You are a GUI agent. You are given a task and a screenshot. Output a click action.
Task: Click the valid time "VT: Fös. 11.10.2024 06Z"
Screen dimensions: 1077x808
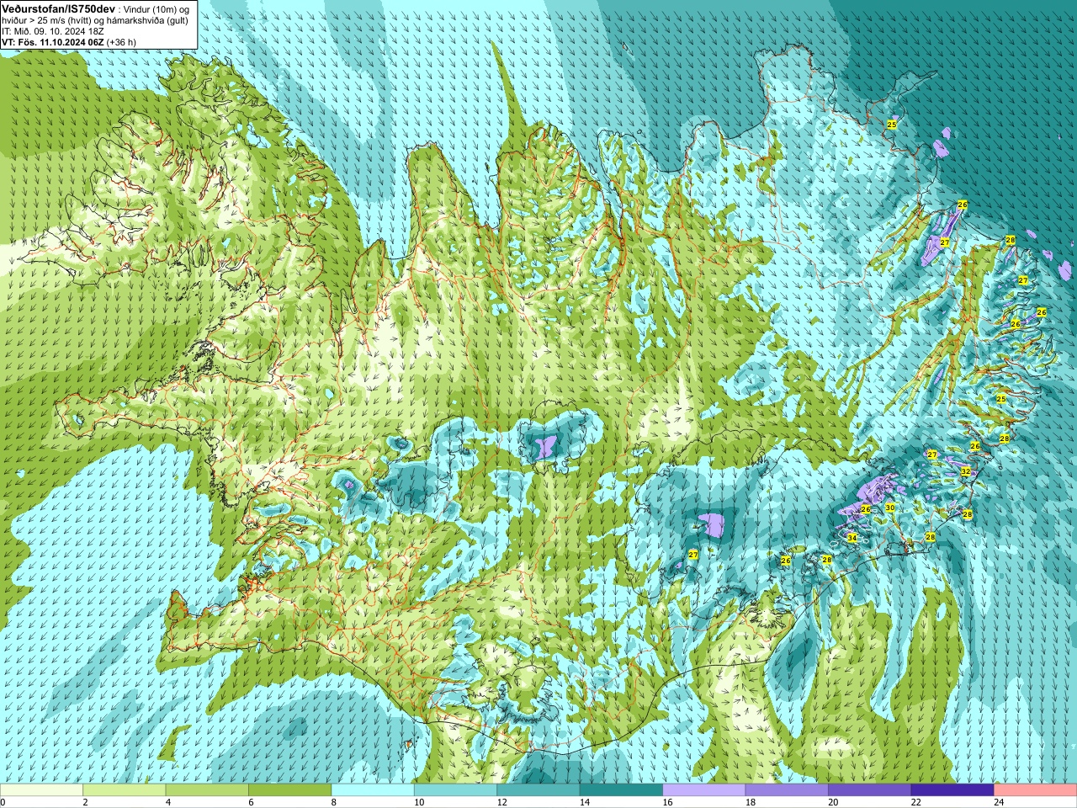53,42
